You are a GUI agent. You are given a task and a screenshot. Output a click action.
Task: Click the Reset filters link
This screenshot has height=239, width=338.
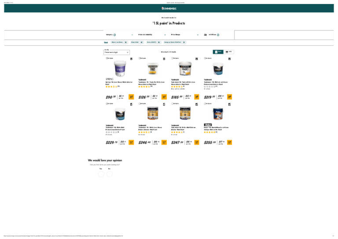[x=106, y=42]
